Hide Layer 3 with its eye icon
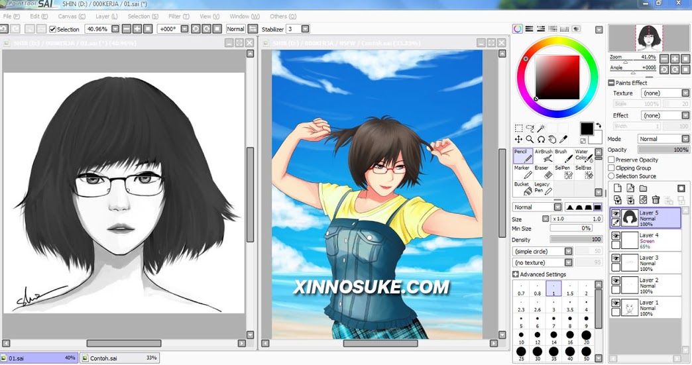This screenshot has height=365, width=692. 616,258
